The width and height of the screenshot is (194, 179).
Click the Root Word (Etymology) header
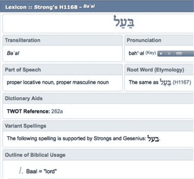[x=159, y=70]
